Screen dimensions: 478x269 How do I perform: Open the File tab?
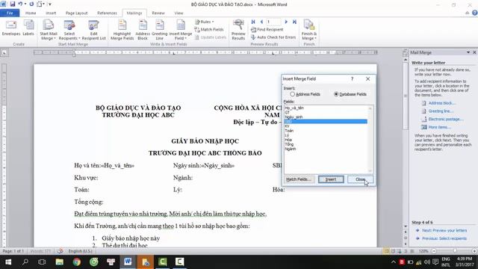point(10,13)
